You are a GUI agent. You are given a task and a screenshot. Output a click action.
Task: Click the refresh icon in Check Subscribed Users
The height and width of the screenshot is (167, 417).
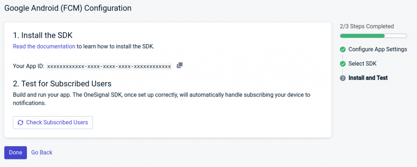[x=20, y=123]
